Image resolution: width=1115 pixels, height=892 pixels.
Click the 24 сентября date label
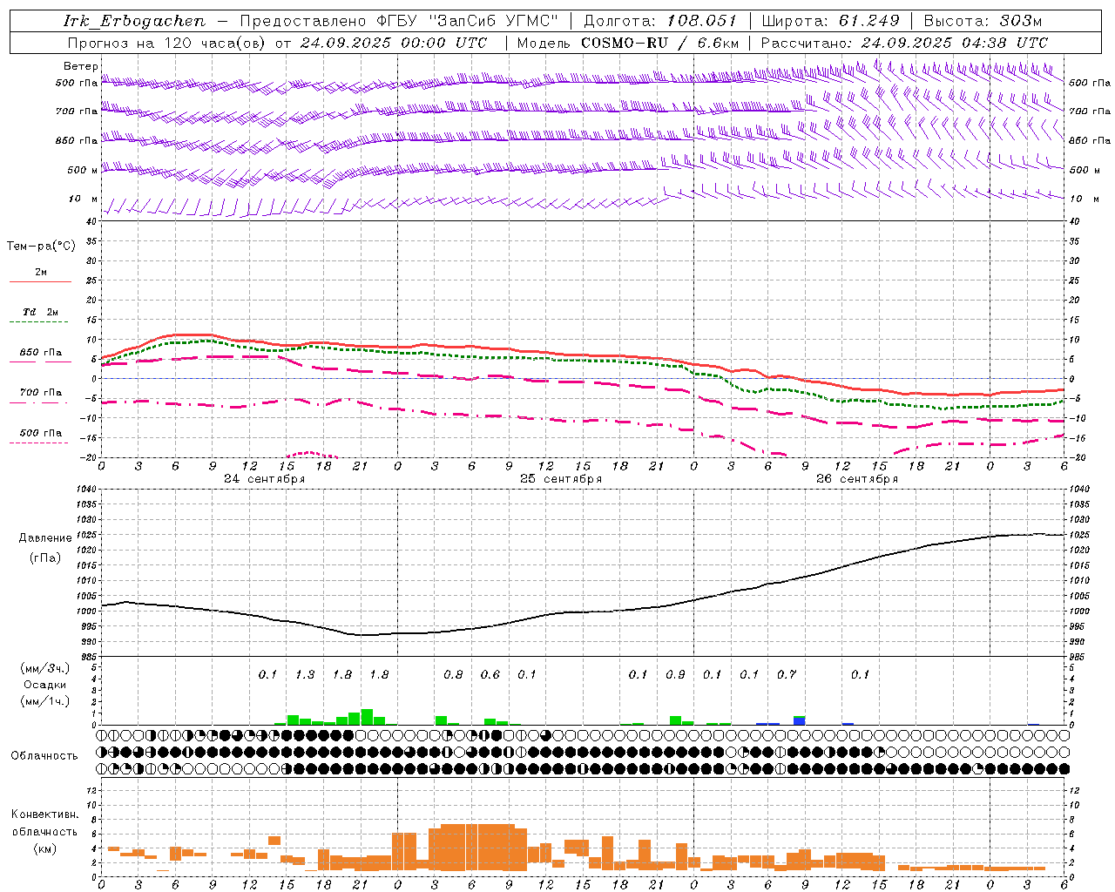265,479
